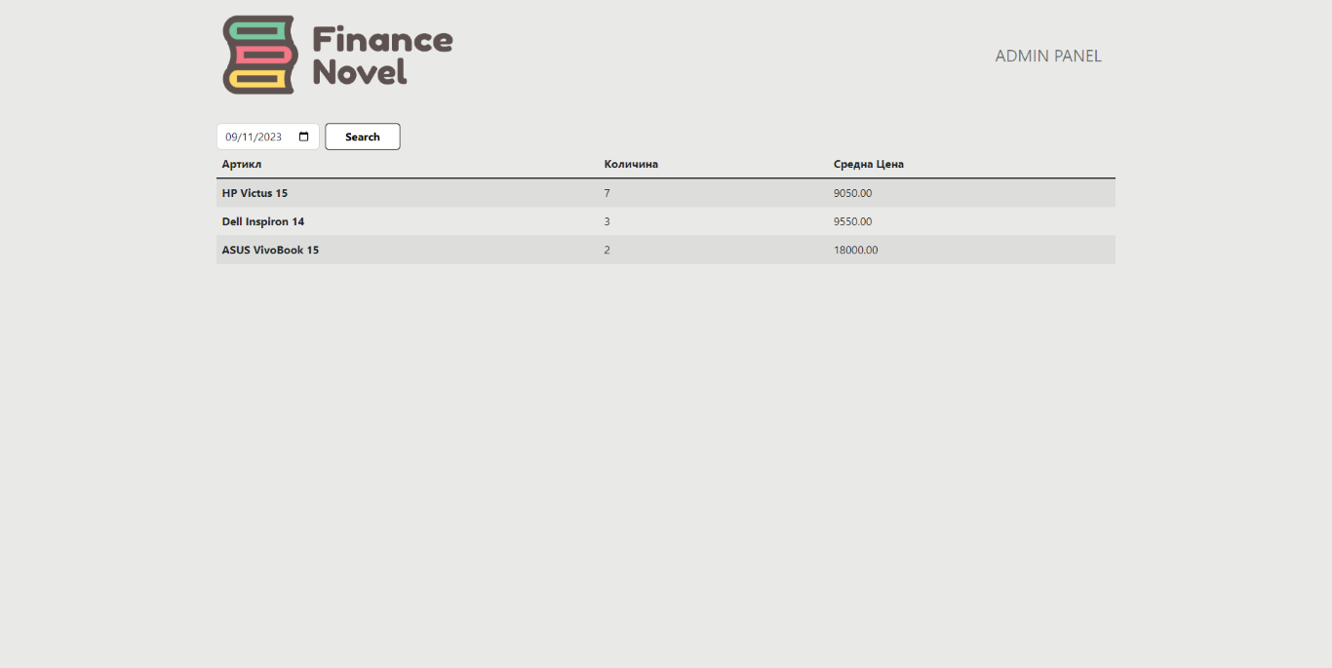
Task: Click the stacked books logo icon
Action: click(258, 55)
